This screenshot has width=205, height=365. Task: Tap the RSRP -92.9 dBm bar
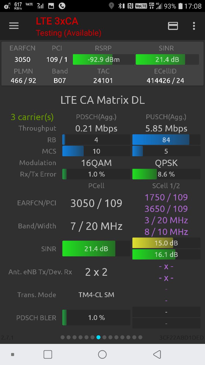point(104,60)
